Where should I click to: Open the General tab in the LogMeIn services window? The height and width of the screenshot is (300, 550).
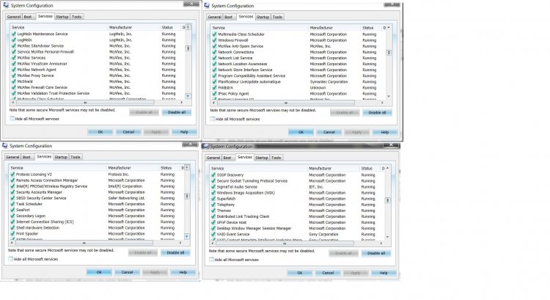point(14,17)
